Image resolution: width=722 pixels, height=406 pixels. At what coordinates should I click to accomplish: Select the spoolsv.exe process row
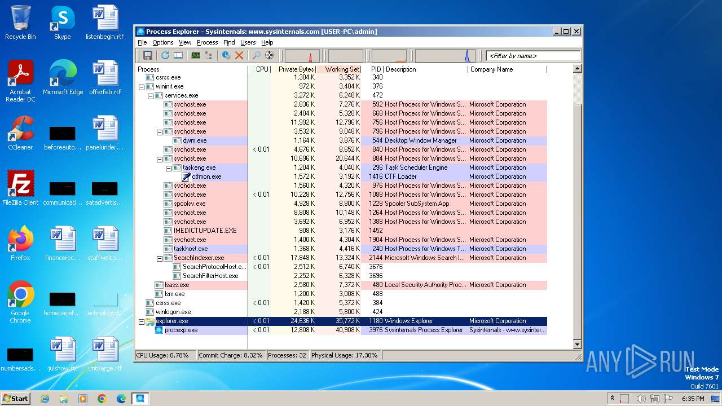pyautogui.click(x=341, y=204)
